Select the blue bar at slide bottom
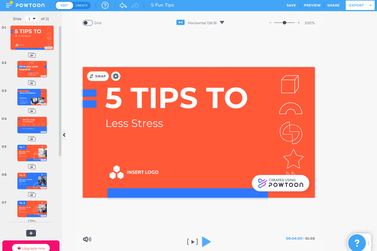The width and height of the screenshot is (377, 251). tap(188, 193)
